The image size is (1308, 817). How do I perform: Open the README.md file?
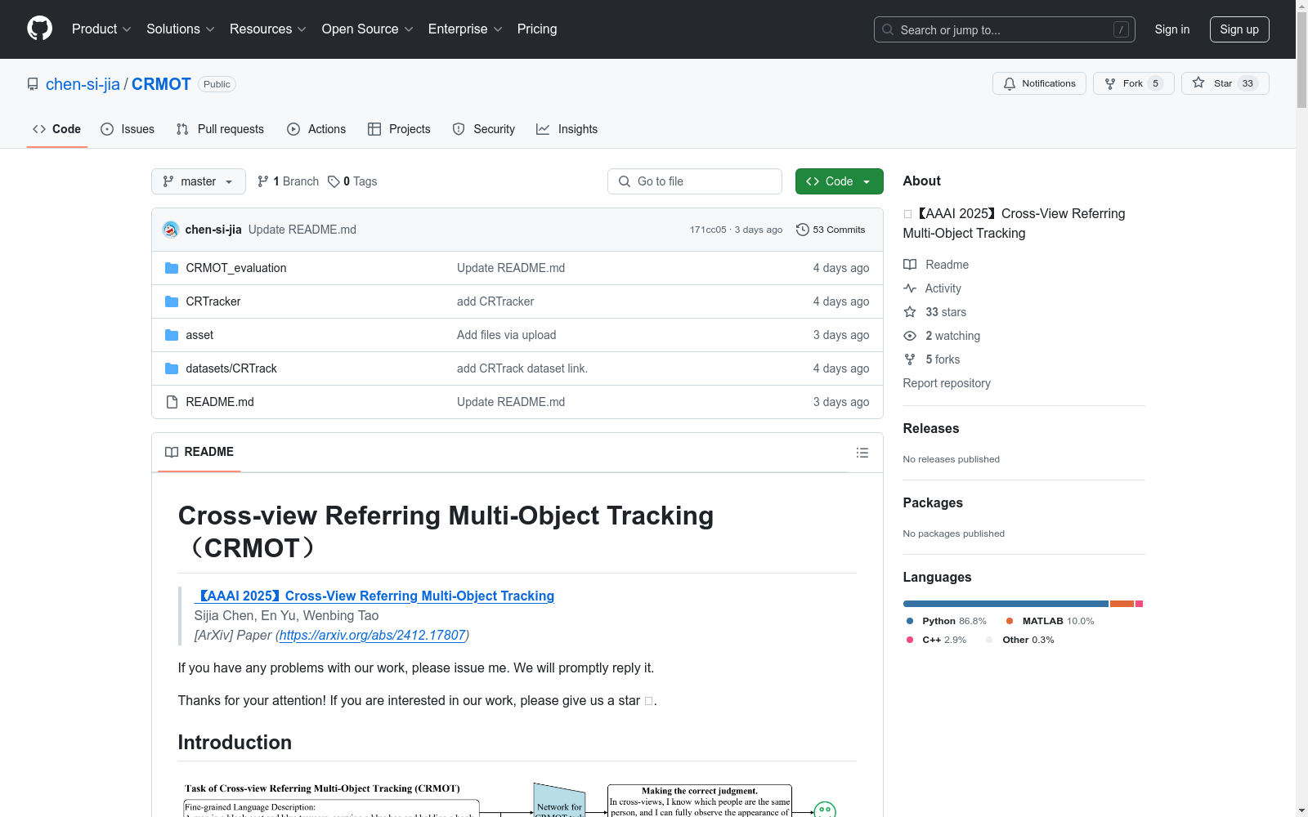click(x=220, y=402)
